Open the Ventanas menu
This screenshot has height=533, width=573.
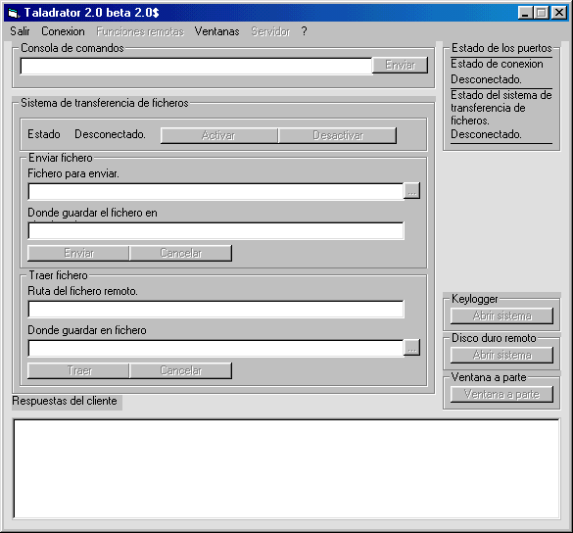tap(216, 31)
